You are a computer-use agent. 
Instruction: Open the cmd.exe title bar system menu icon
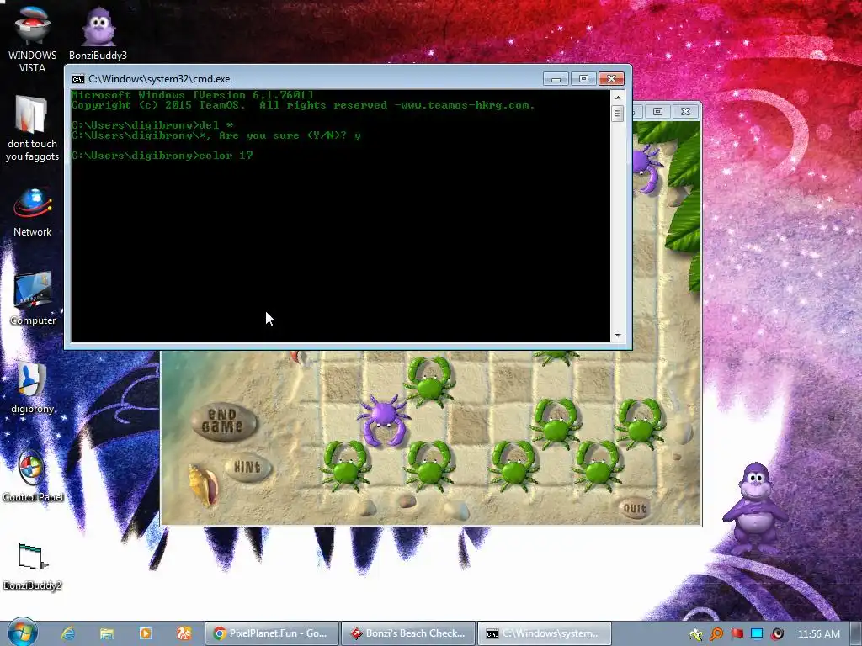click(78, 79)
